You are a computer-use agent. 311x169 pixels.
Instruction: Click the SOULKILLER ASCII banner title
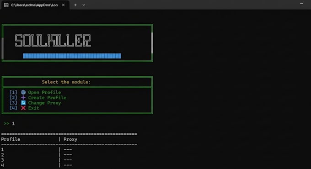click(x=53, y=41)
